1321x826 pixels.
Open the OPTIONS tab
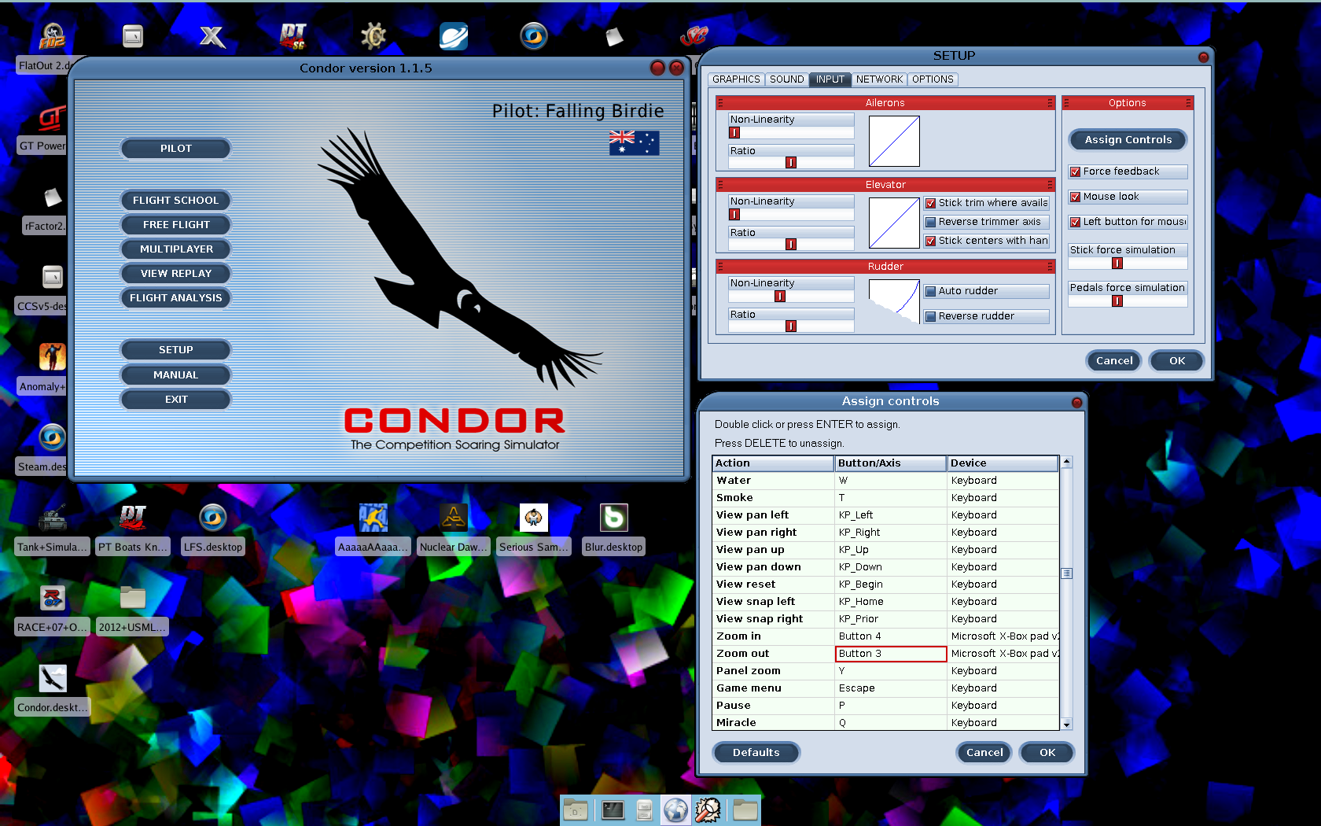pos(933,79)
